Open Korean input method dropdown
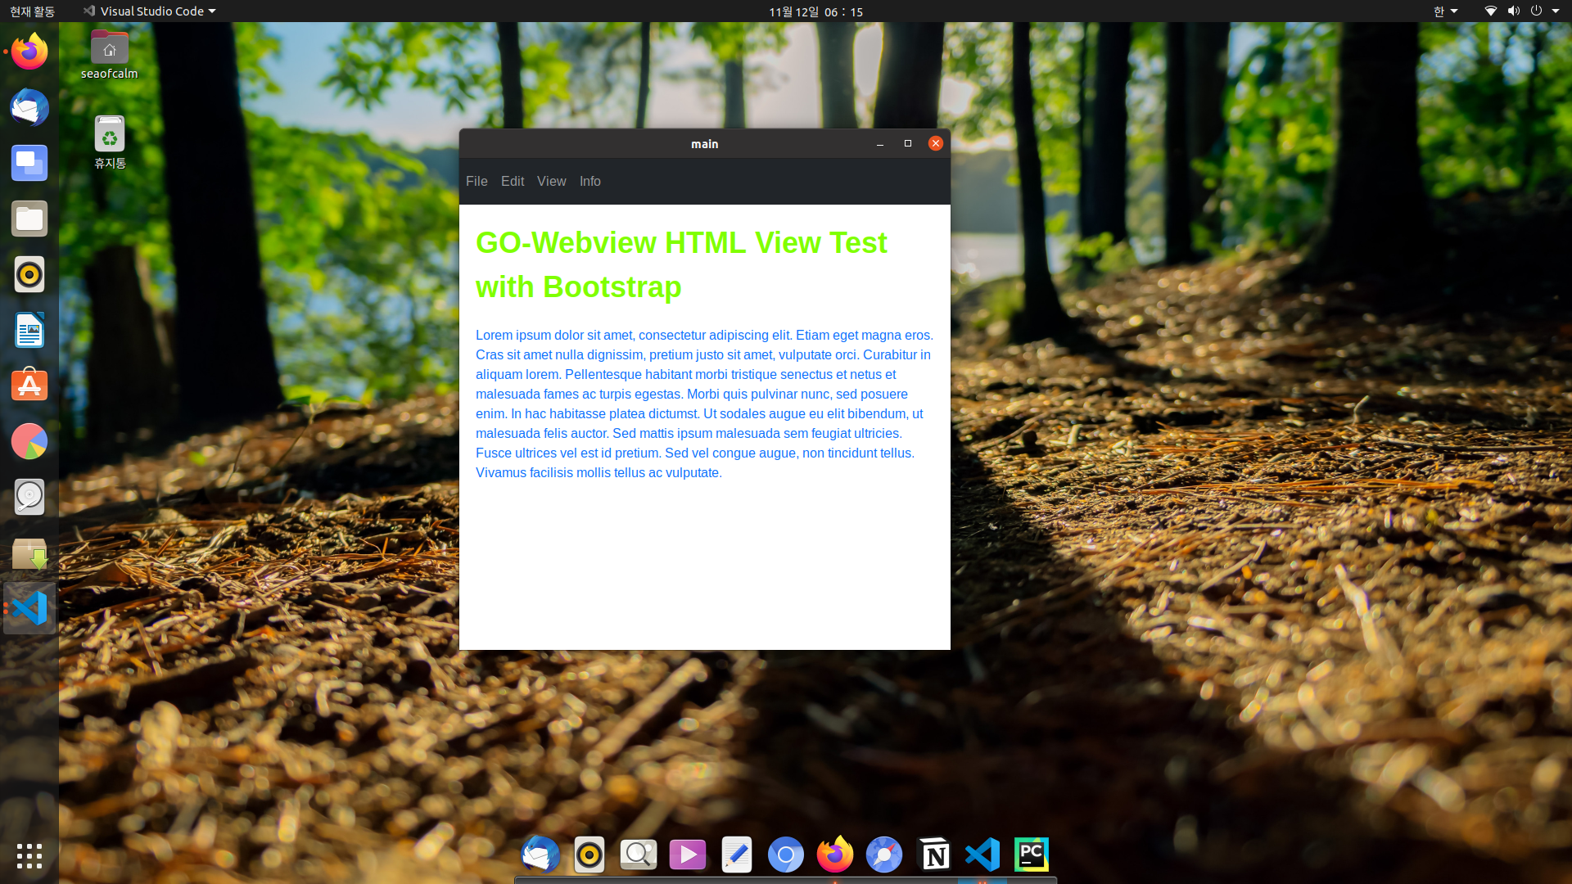Image resolution: width=1572 pixels, height=884 pixels. pos(1445,11)
